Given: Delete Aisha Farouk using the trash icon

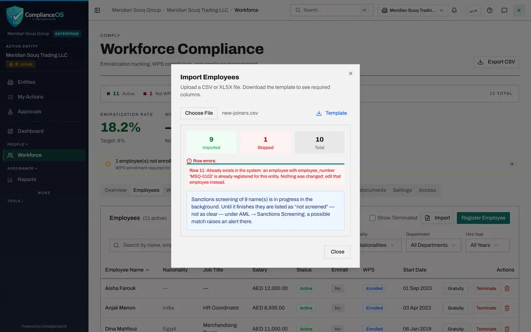Looking at the screenshot, I should (507, 288).
